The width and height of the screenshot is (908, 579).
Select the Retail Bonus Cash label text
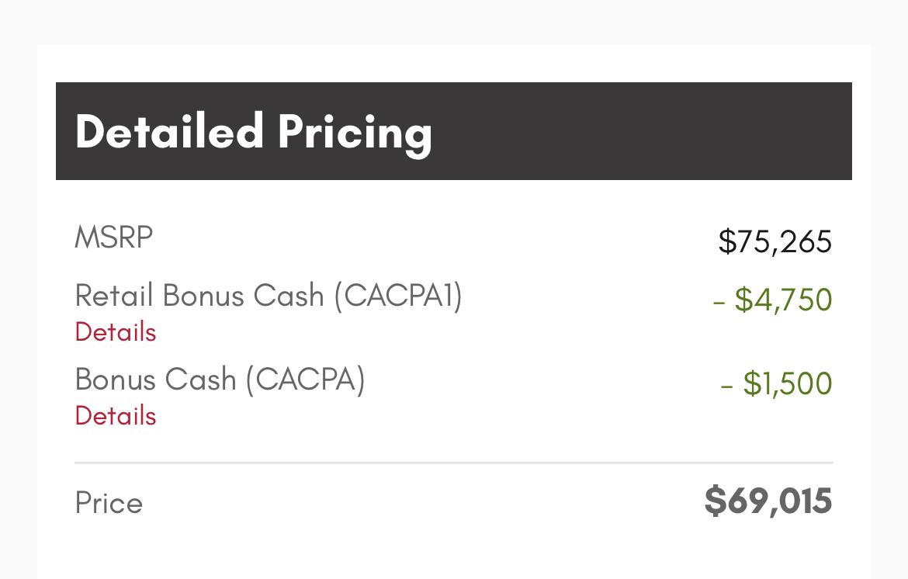coord(199,295)
